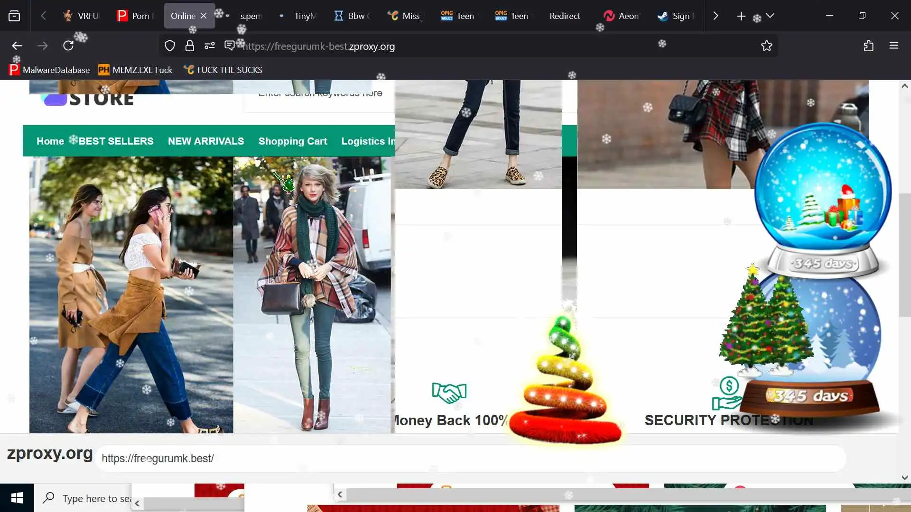Switch to the Redirect tab
911x512 pixels.
(x=565, y=16)
